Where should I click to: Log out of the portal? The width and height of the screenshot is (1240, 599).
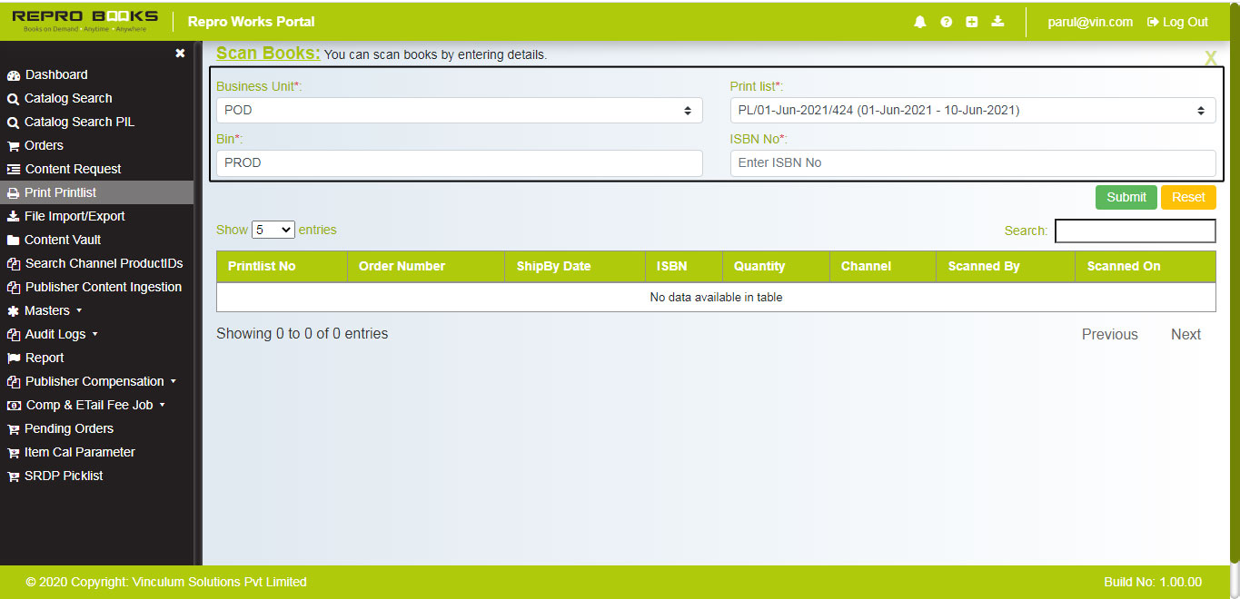(x=1176, y=22)
